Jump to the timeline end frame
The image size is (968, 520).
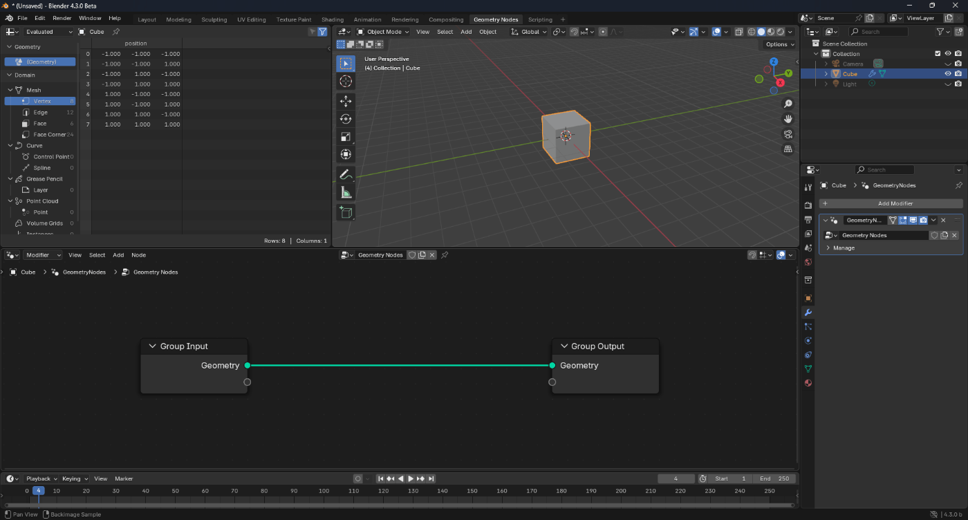pos(431,479)
